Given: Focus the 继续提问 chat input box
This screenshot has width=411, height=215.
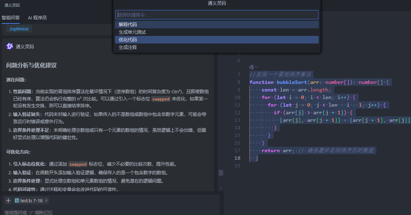Looking at the screenshot, I should tap(110, 212).
